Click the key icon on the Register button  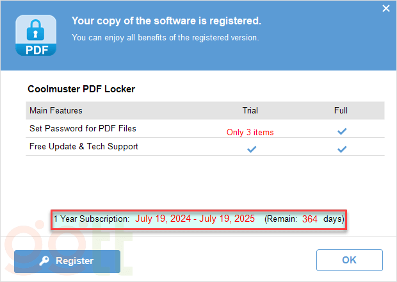click(x=45, y=261)
